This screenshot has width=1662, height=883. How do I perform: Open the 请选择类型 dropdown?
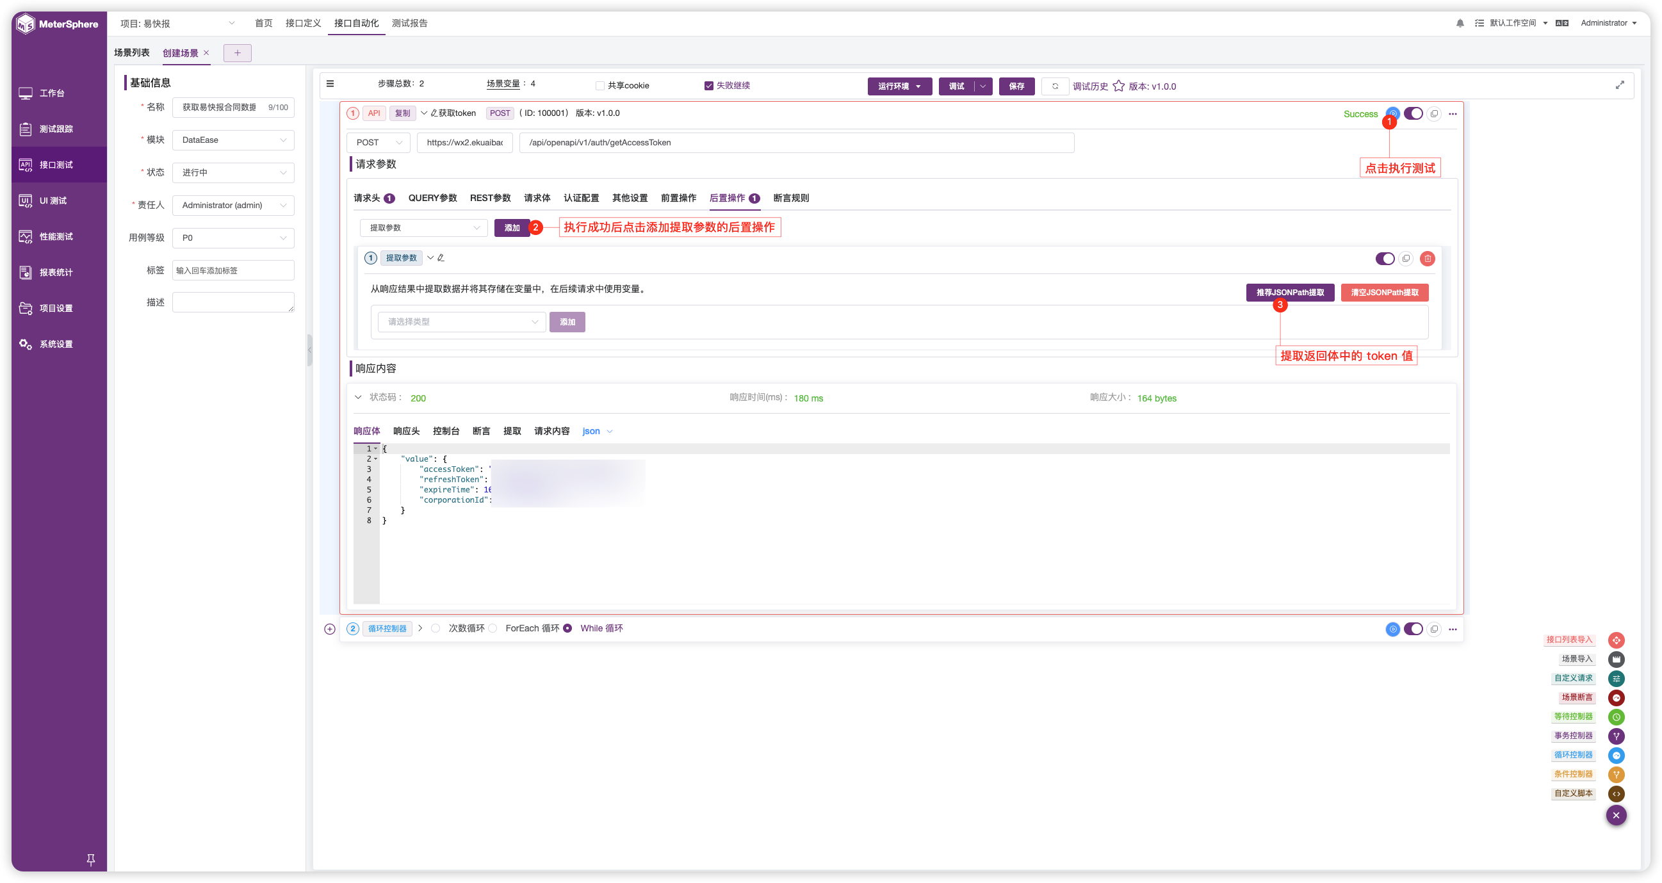(x=462, y=322)
